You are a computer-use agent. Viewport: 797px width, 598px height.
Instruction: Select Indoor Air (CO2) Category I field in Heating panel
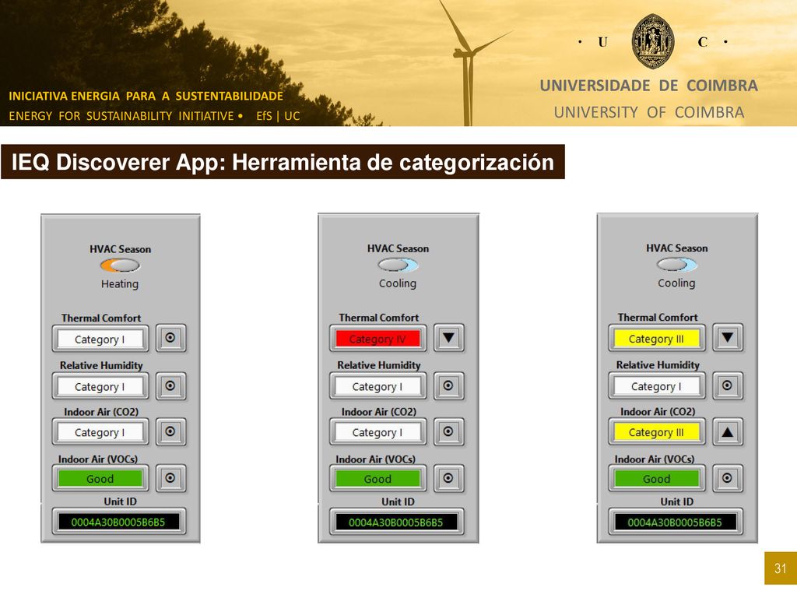click(x=100, y=431)
